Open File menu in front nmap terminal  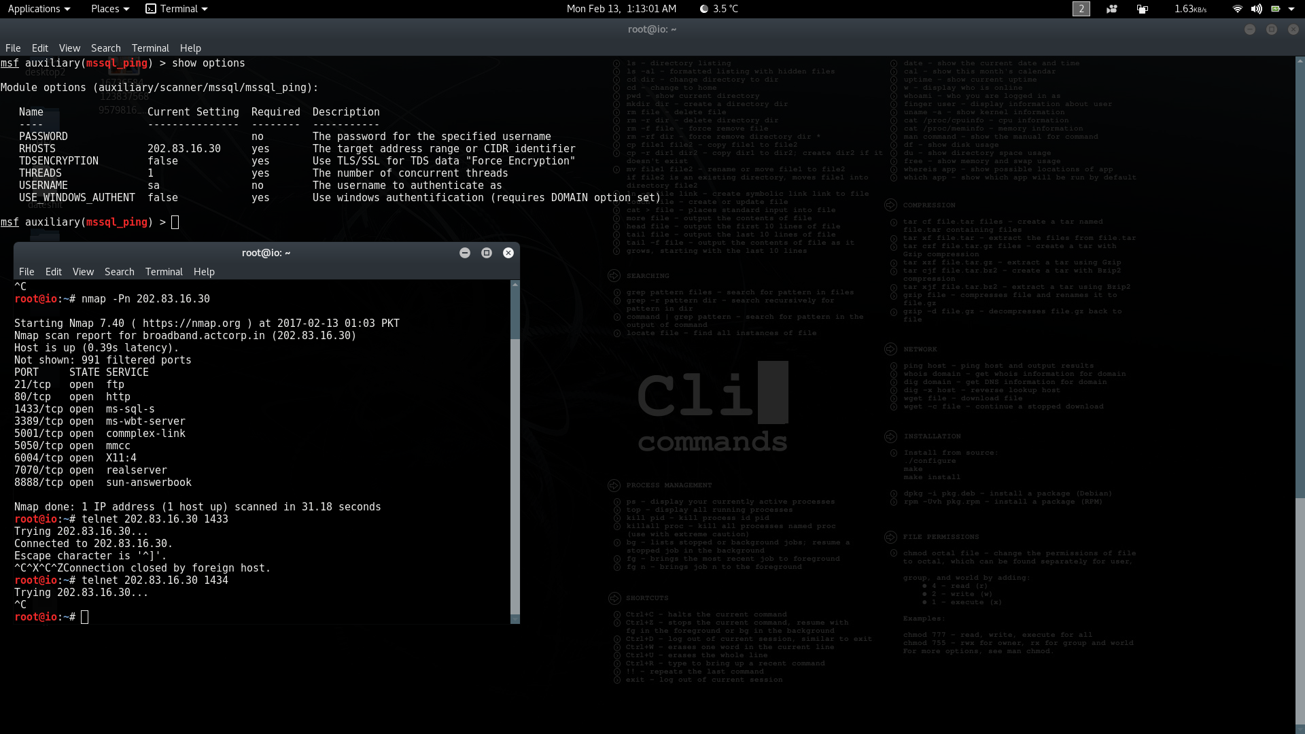coord(27,272)
